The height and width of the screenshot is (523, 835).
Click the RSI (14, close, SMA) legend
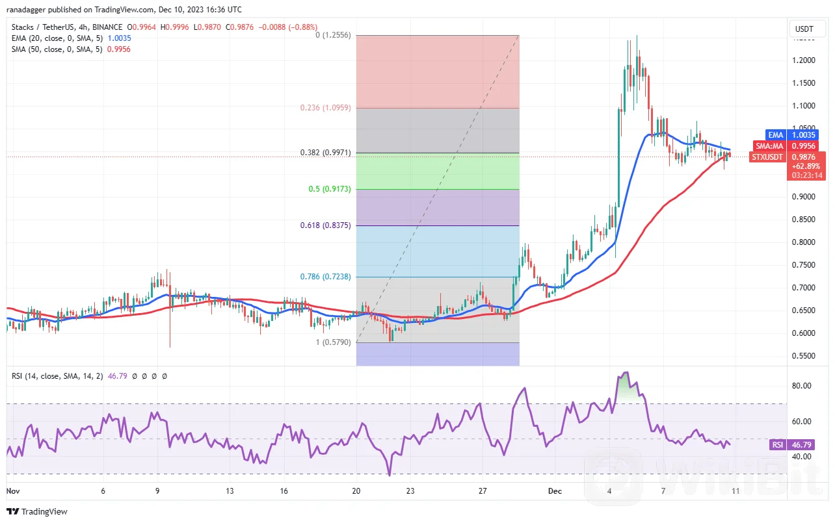point(57,376)
